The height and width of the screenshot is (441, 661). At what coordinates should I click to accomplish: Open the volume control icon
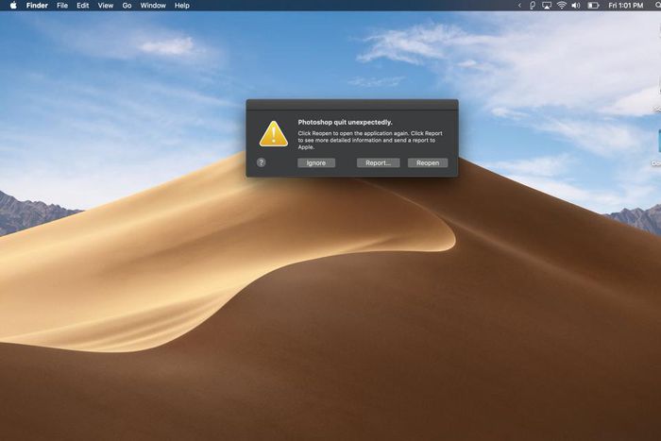pyautogui.click(x=575, y=6)
